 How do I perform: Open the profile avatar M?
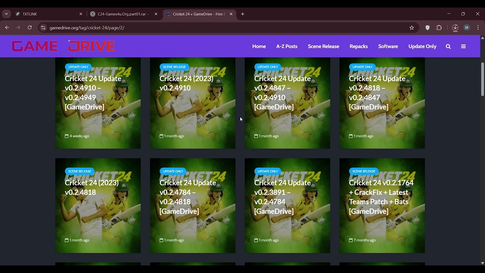(466, 28)
